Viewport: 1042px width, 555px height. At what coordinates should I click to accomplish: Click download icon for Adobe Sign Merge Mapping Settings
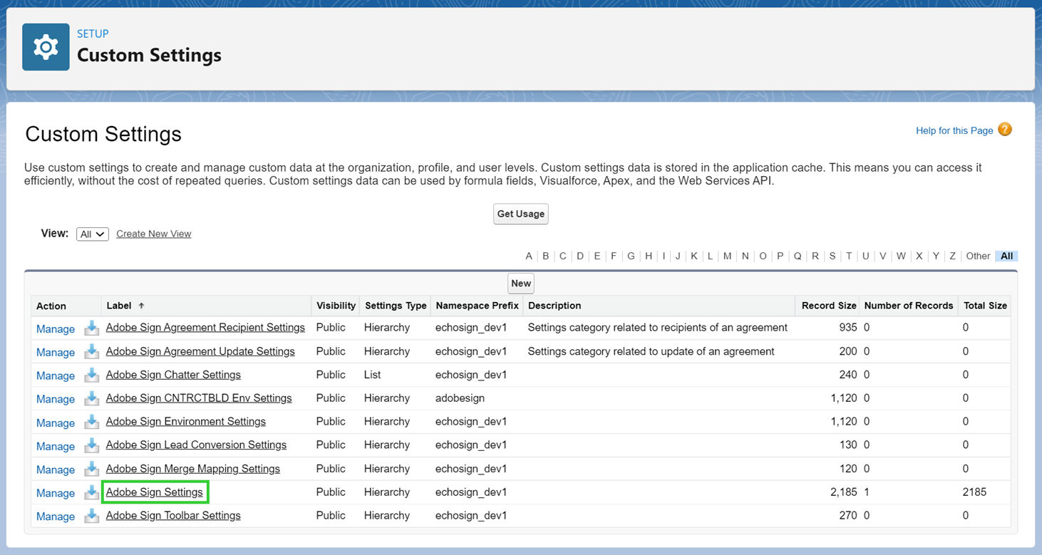tap(91, 470)
